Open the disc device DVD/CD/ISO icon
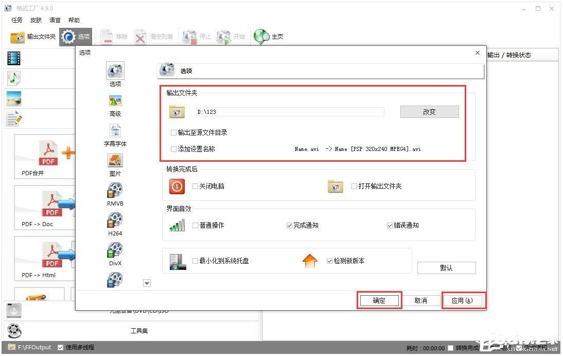The height and width of the screenshot is (356, 563). [14, 310]
